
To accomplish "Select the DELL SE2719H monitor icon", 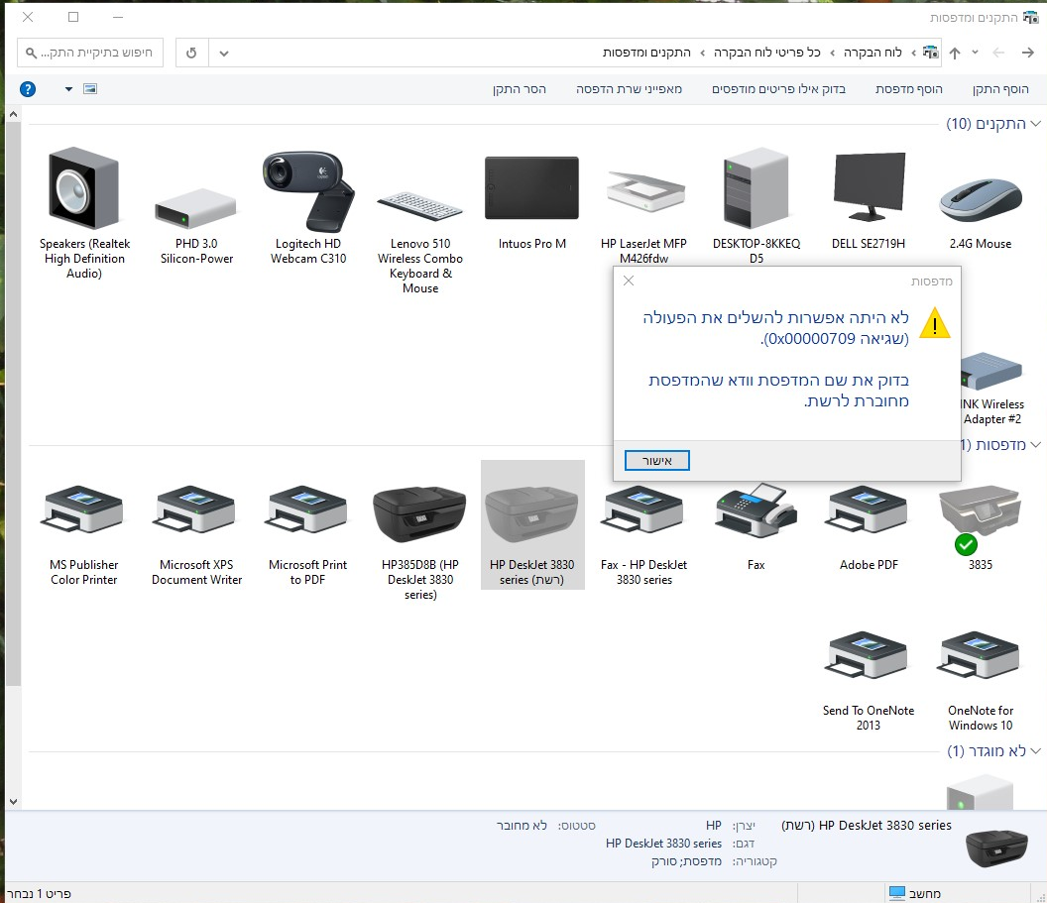I will (x=869, y=187).
